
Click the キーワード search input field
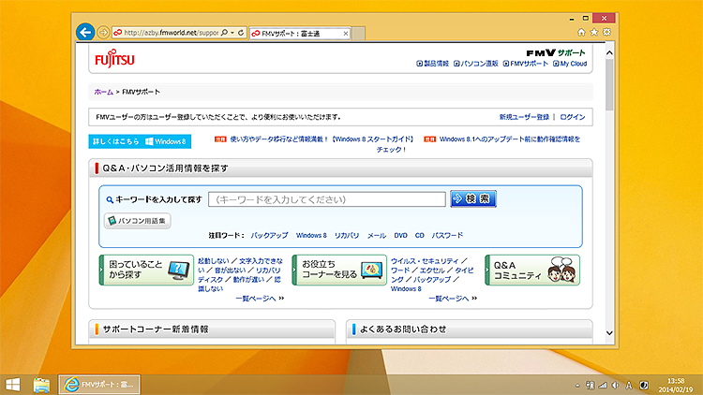coord(326,199)
